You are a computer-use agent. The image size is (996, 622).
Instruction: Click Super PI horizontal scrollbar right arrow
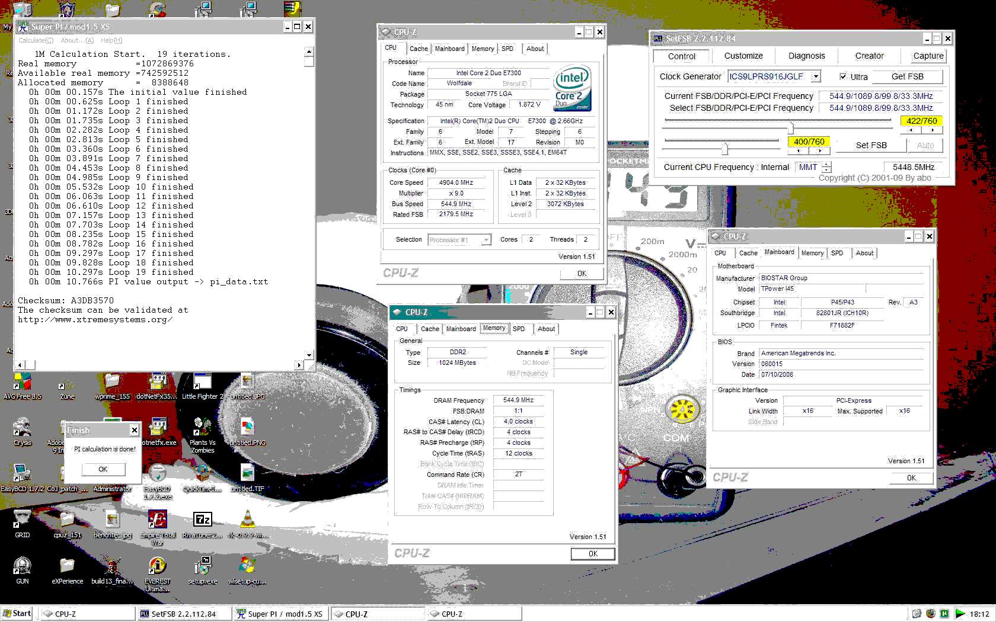(x=299, y=365)
